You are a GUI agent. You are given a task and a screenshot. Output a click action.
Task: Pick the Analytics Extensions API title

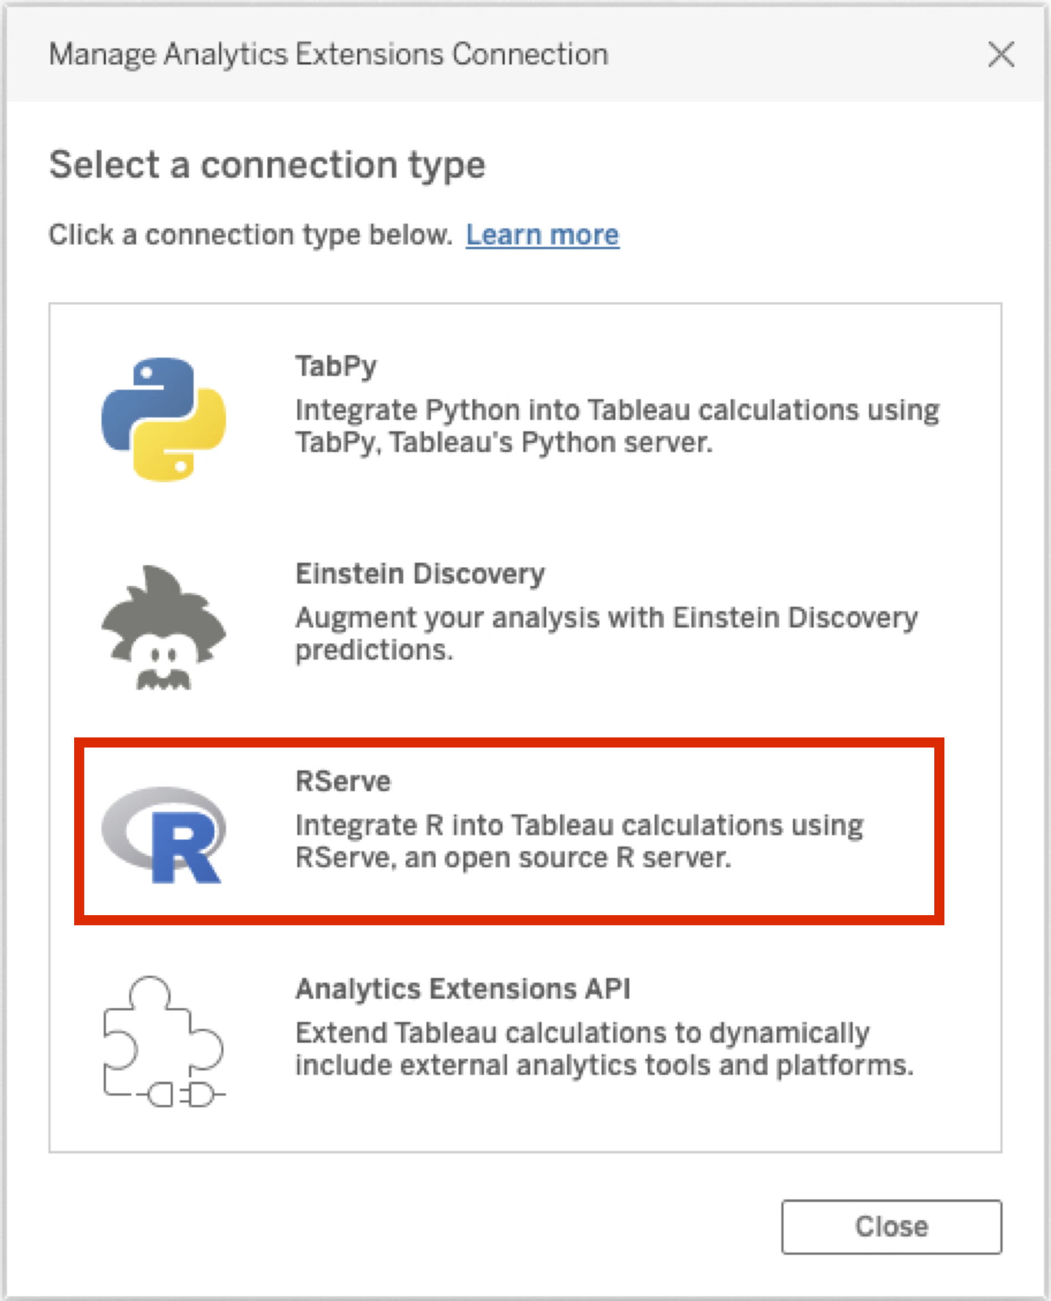click(x=462, y=989)
